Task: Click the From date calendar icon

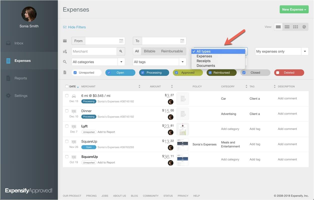Action: coord(121,41)
